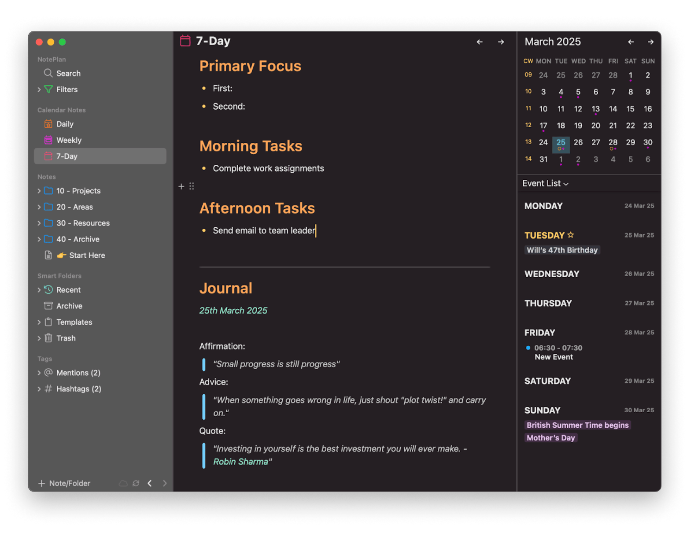Go to next month in calendar panel
687x533 pixels.
(x=650, y=42)
